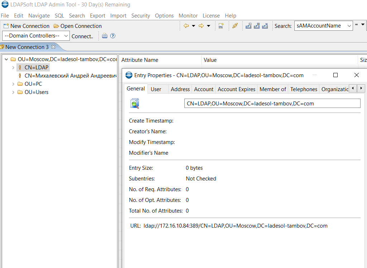This screenshot has height=268, width=367.
Task: Click the Value column header
Action: coord(280,60)
